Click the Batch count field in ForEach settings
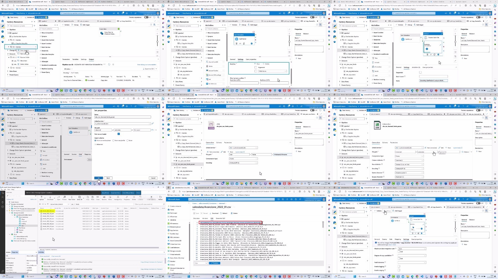 pyautogui.click(x=433, y=76)
